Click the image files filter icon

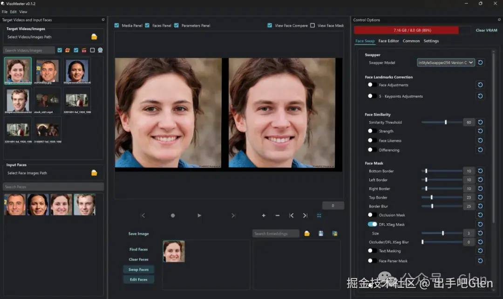(x=68, y=50)
